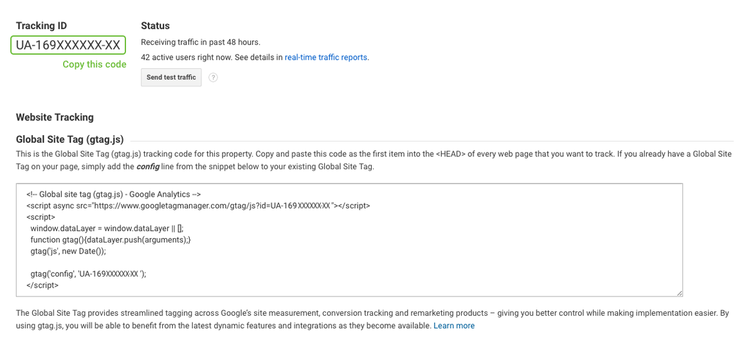Viewport: 744px width, 348px height.
Task: Click the Send test traffic button
Action: (171, 77)
